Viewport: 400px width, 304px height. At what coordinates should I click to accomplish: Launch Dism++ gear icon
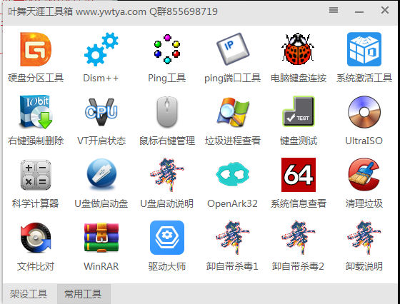[101, 49]
